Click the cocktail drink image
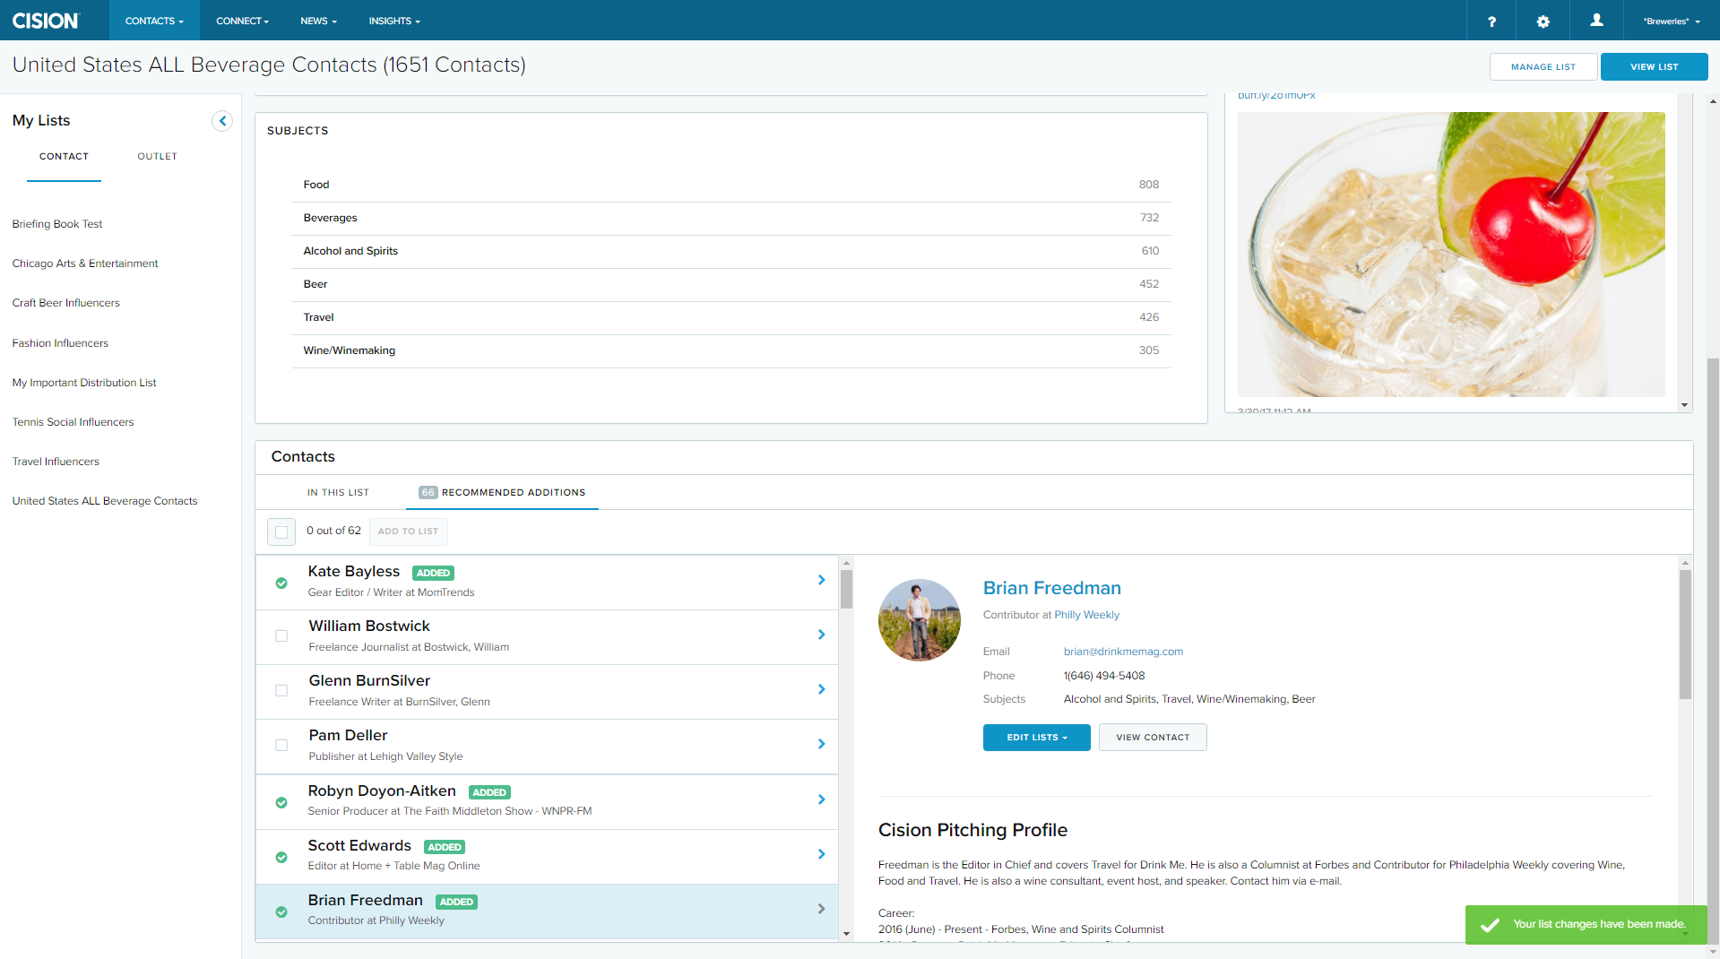The image size is (1720, 959). coord(1451,255)
